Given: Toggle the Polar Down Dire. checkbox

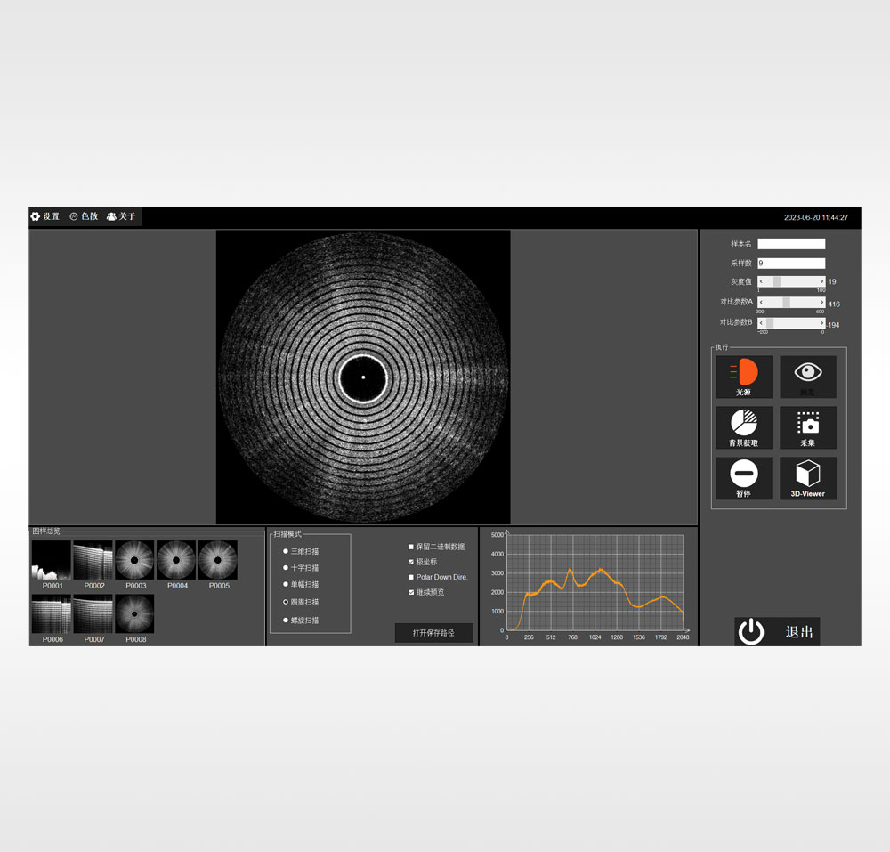Looking at the screenshot, I should point(410,577).
